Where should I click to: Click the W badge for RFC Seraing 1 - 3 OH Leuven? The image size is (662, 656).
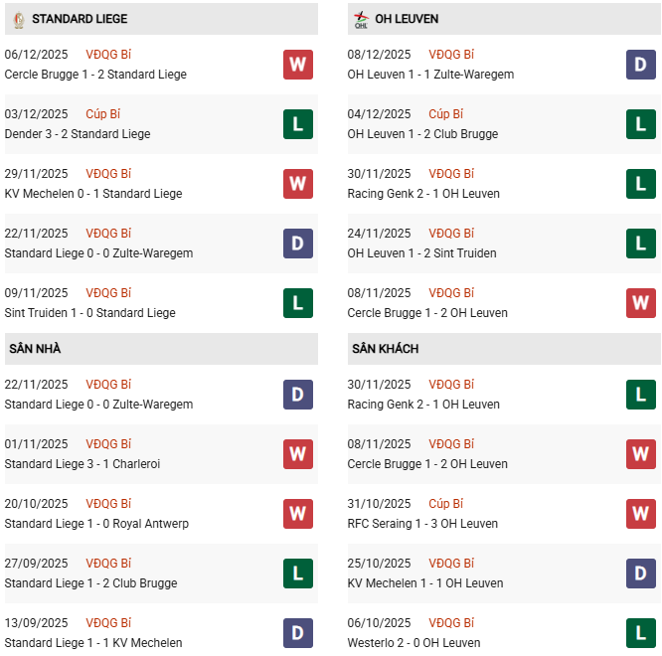click(x=640, y=514)
